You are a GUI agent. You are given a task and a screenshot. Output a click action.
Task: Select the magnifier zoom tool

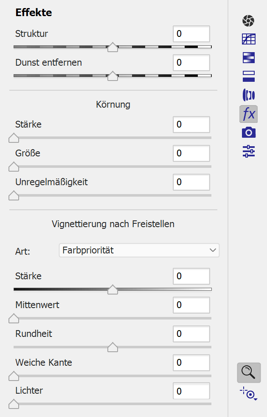tap(248, 373)
